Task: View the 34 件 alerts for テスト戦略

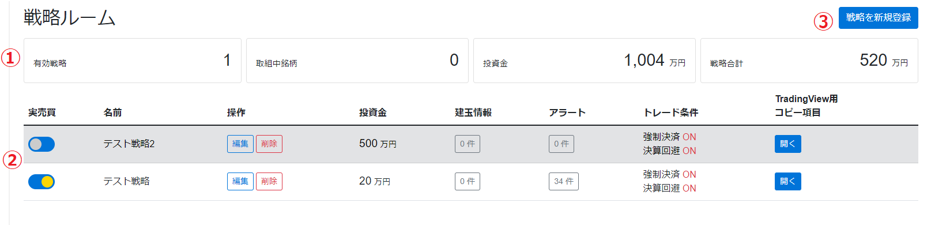Action: [x=564, y=182]
